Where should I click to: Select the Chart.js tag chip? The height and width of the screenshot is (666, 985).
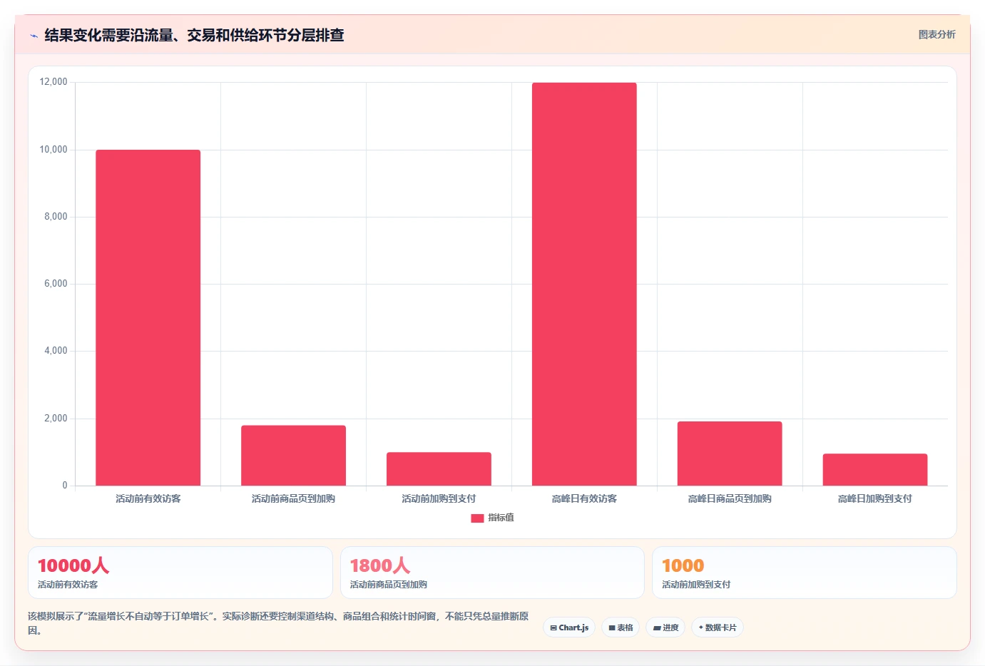[569, 627]
